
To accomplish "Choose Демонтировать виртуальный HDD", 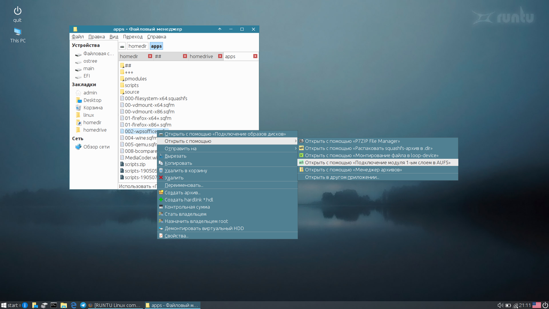I will click(227, 228).
